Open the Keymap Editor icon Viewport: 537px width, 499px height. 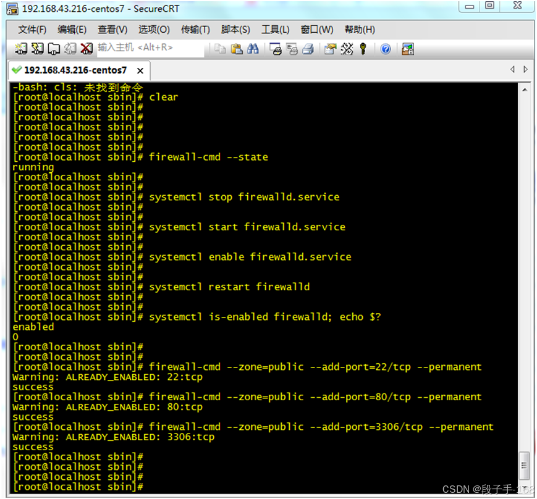coord(347,49)
